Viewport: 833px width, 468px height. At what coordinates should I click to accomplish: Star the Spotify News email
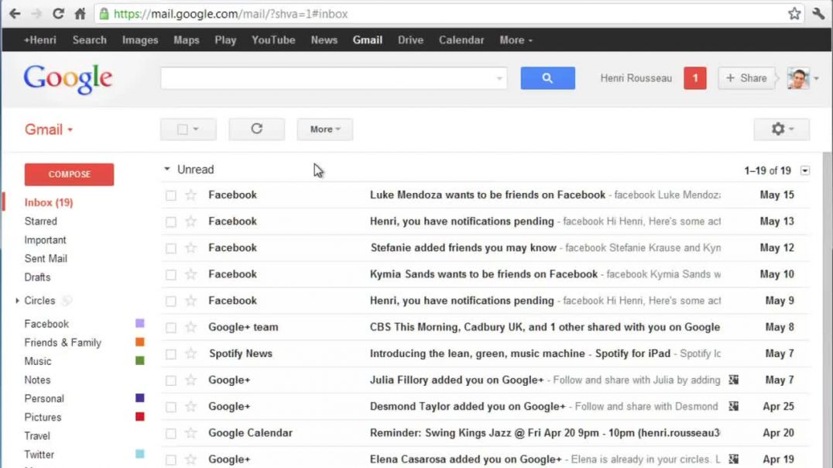(x=190, y=353)
